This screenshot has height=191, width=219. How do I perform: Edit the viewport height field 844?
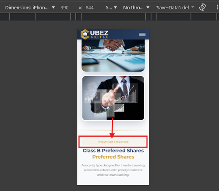(90, 7)
